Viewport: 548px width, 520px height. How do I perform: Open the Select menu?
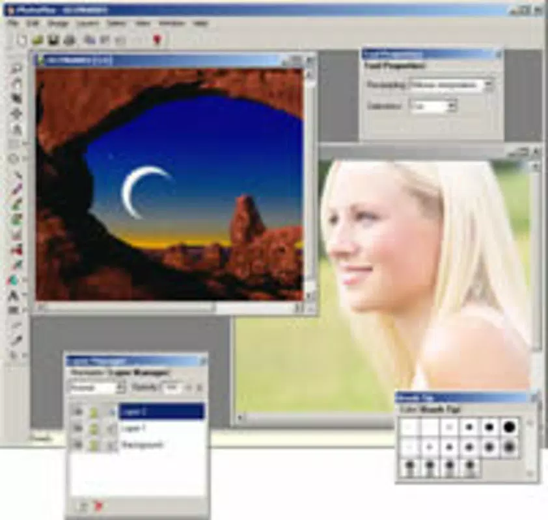coord(116,23)
